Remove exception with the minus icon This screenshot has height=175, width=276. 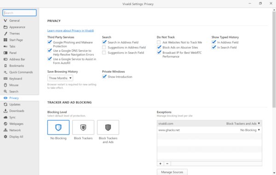tap(167, 164)
